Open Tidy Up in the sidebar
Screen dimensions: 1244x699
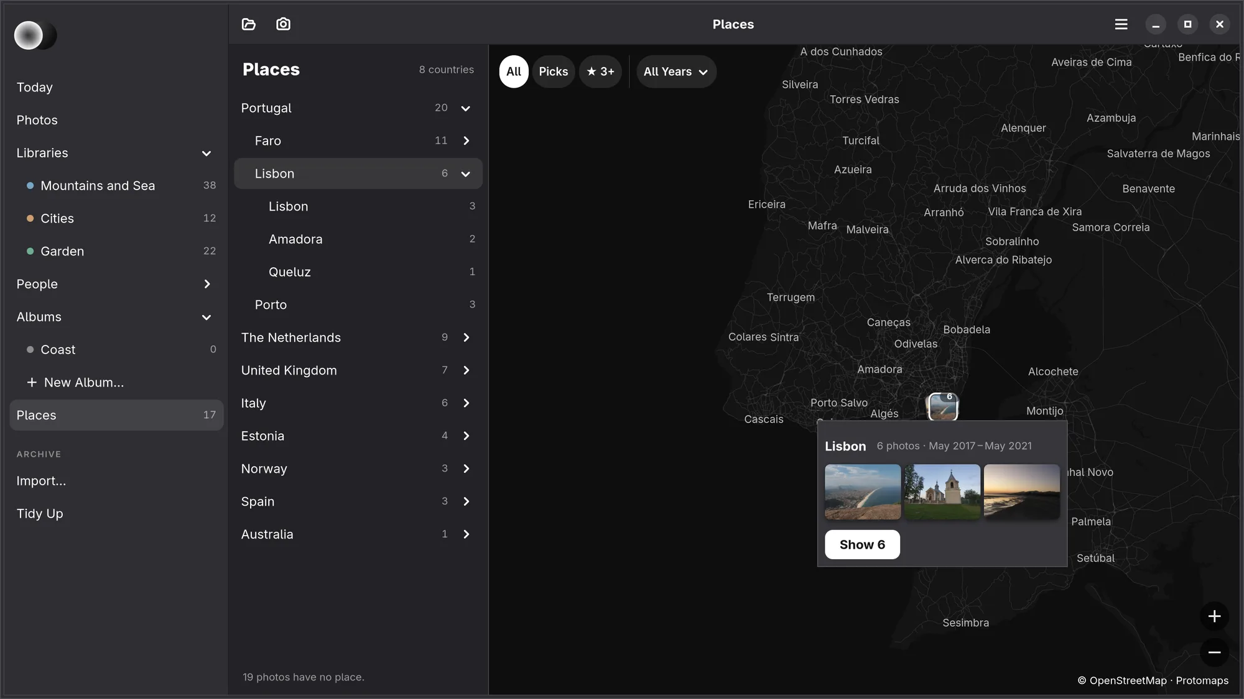coord(116,514)
